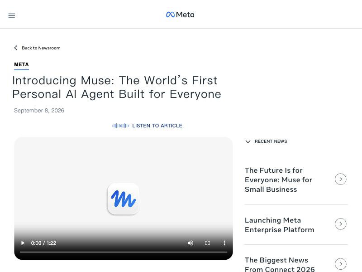Click arrow beside Meta Enterprise Platform
Screen dimensions: 362x272
(341, 223)
